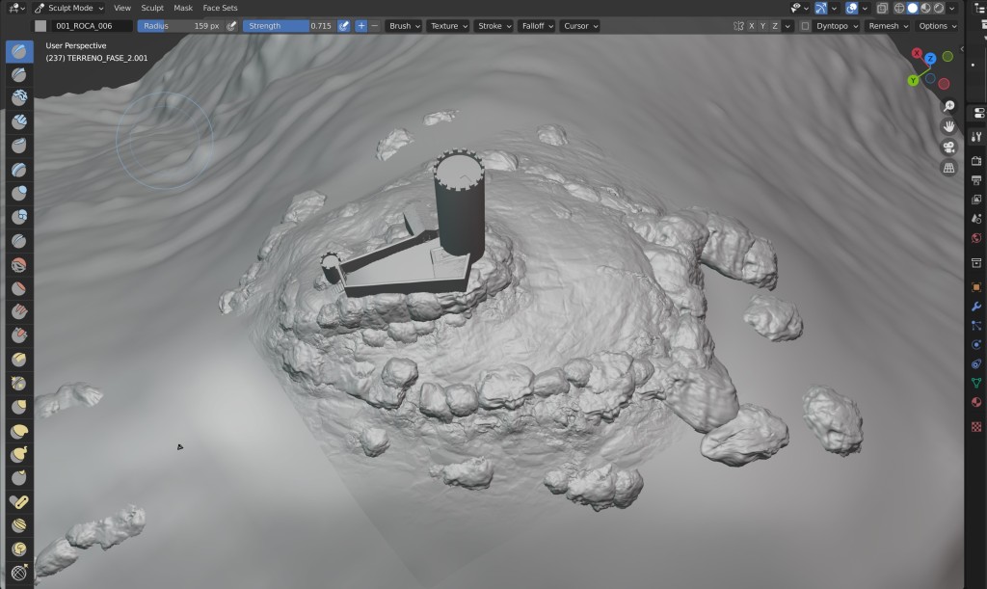Click the Strength slider
The height and width of the screenshot is (589, 987).
pyautogui.click(x=287, y=26)
